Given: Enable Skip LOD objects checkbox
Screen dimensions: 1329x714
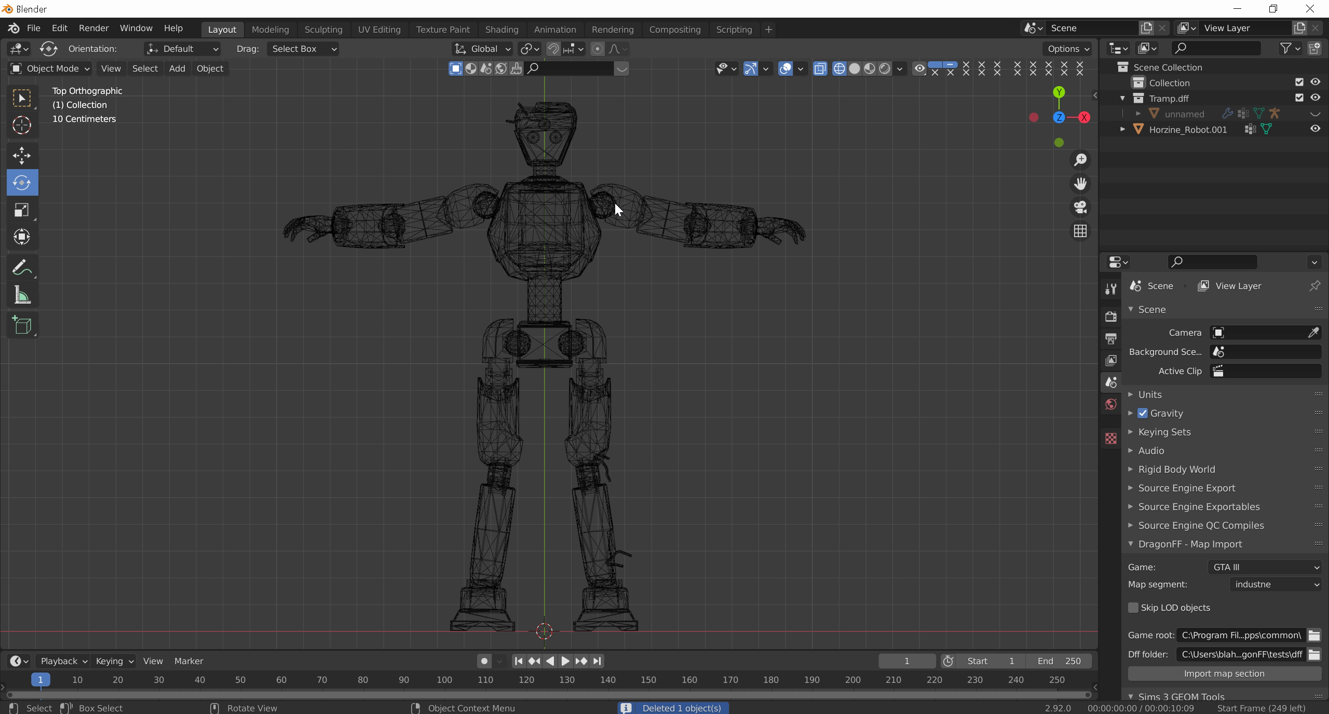Looking at the screenshot, I should click(1133, 608).
